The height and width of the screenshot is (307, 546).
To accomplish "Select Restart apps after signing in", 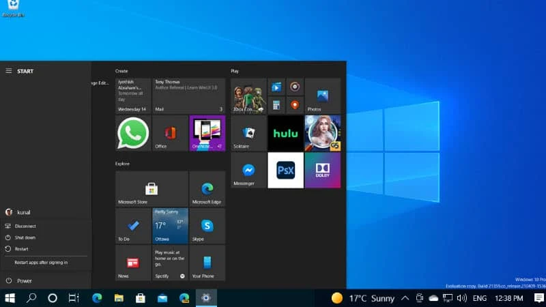I will [45, 263].
